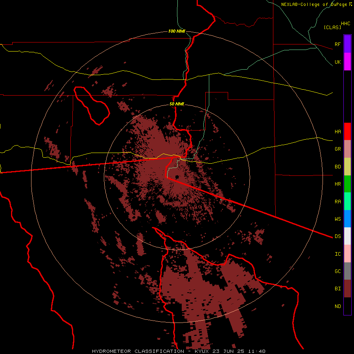This screenshot has width=354, height=354.
Task: Click the RA legend label
Action: [x=337, y=202]
